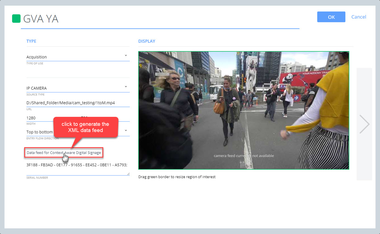The image size is (380, 234).
Task: Click the resize handle of the serial number box
Action: coord(128,174)
